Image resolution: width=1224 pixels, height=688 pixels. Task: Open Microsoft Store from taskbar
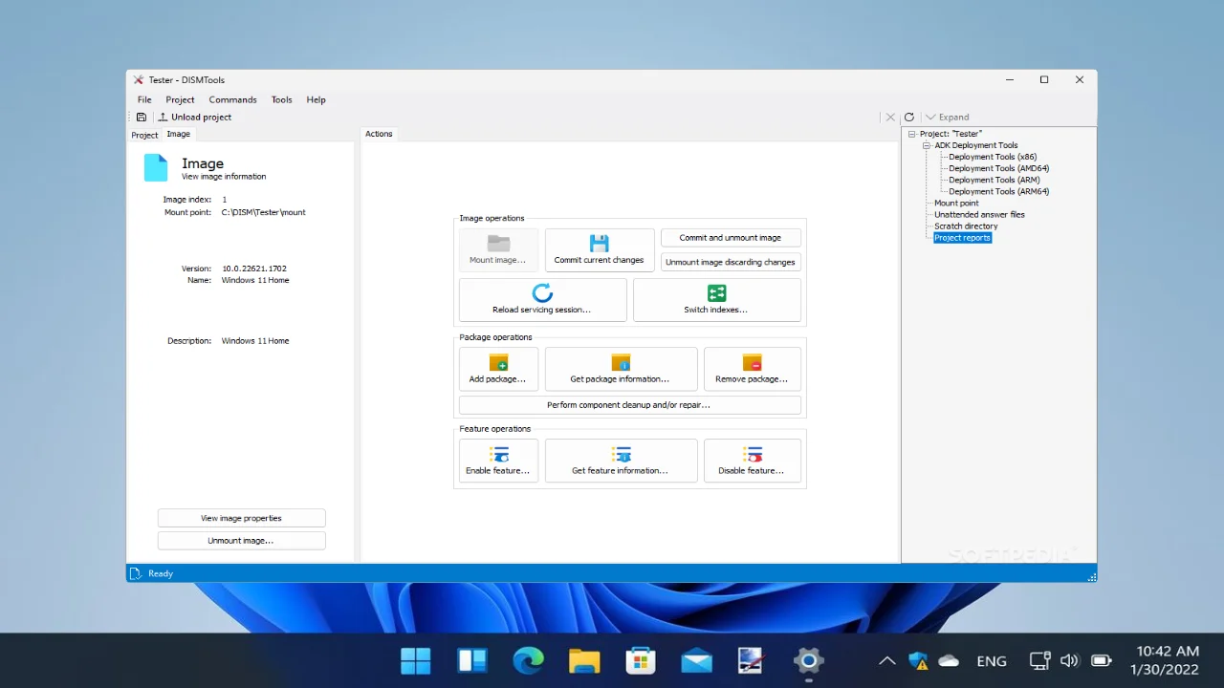click(x=640, y=660)
